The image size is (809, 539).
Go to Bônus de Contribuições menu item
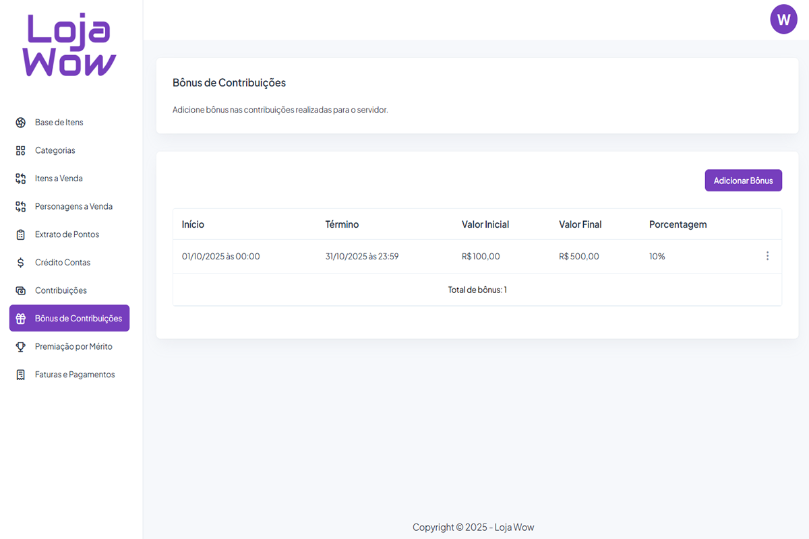pyautogui.click(x=78, y=319)
